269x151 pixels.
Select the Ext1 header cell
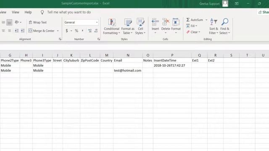click(x=199, y=60)
